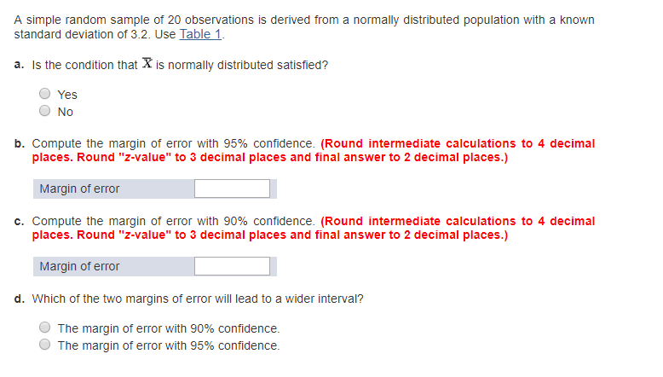Click the label 'The margin of error with 90% confidence'
The width and height of the screenshot is (663, 377).
point(168,328)
